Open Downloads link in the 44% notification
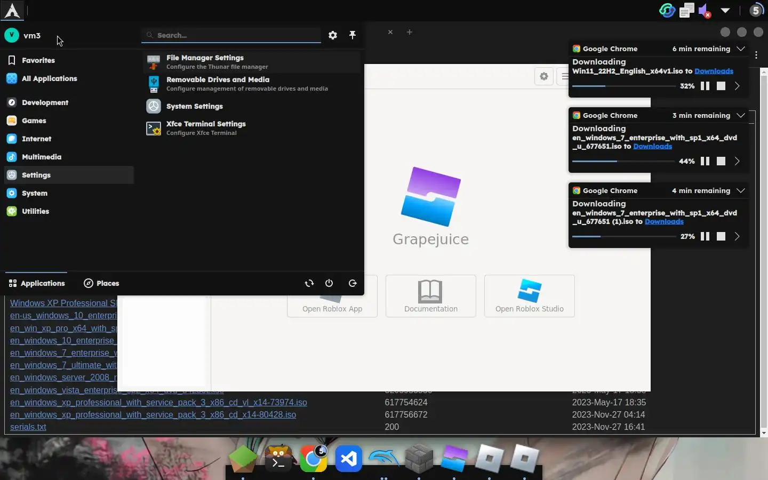 [x=652, y=146]
